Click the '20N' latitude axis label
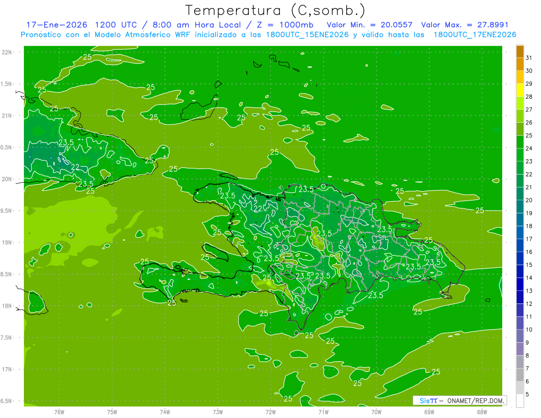 click(7, 179)
